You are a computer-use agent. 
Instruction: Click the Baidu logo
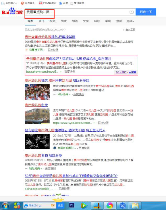pos(12,11)
